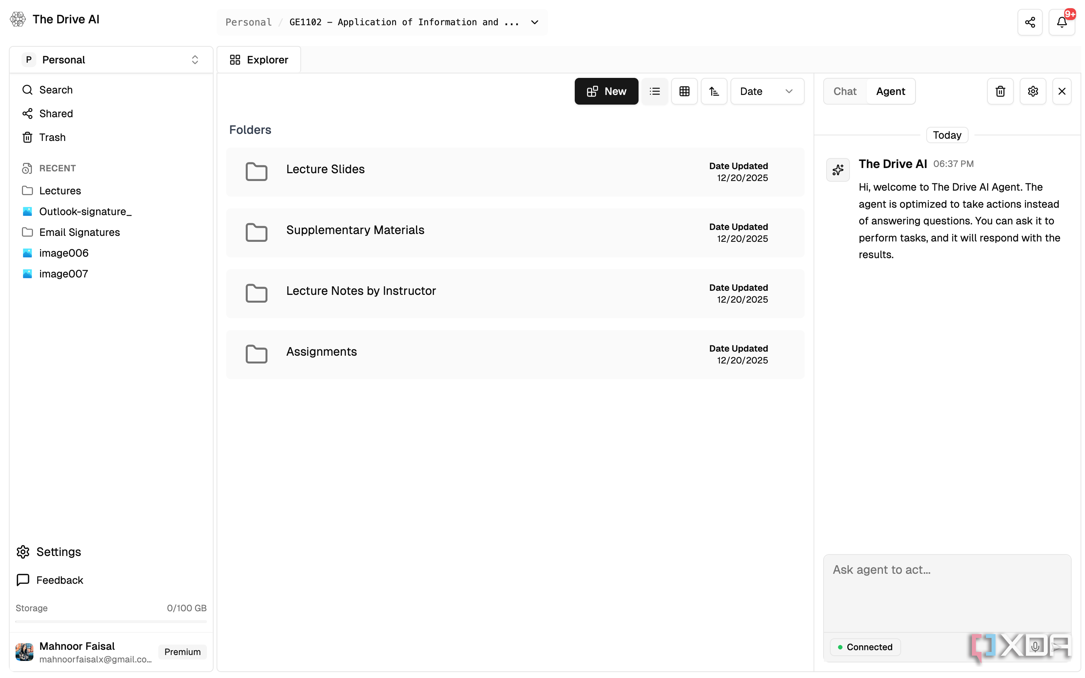Open recent Email Signatures folder
1085x678 pixels.
pos(71,232)
